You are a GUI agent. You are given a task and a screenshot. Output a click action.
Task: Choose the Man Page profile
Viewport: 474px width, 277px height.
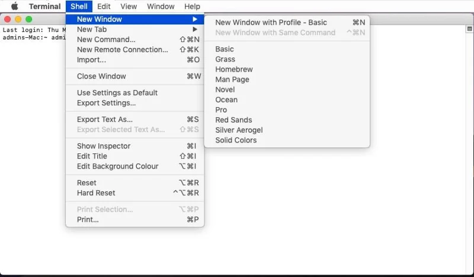tap(232, 79)
